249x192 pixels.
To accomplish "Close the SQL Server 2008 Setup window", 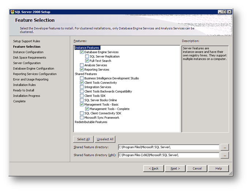I will point(229,12).
